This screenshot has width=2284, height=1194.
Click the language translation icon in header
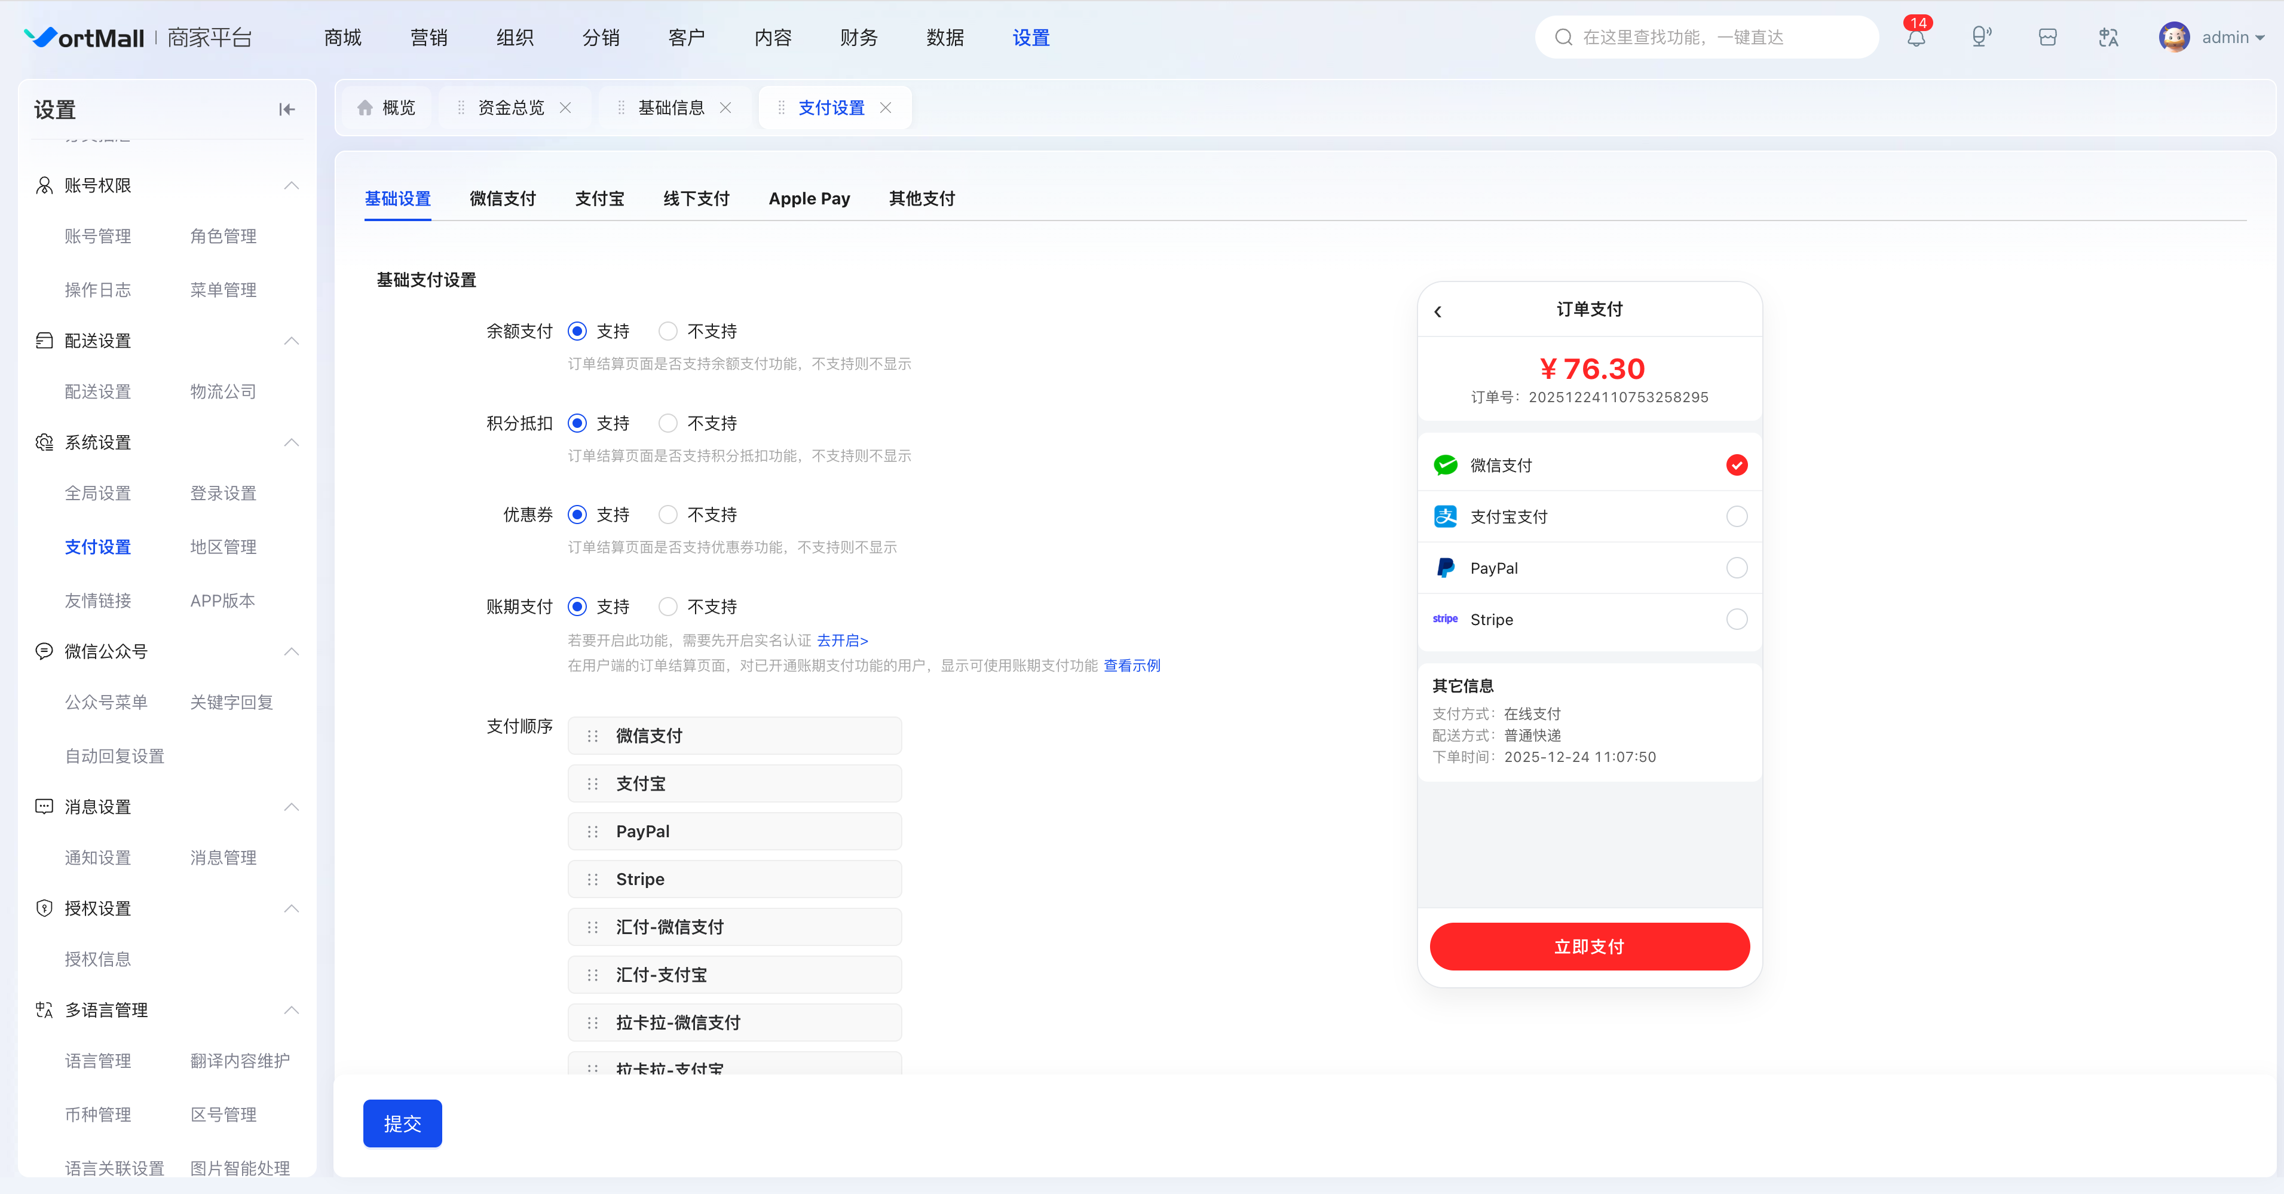point(2108,37)
